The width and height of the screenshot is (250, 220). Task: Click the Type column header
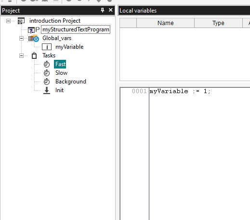pyautogui.click(x=218, y=23)
